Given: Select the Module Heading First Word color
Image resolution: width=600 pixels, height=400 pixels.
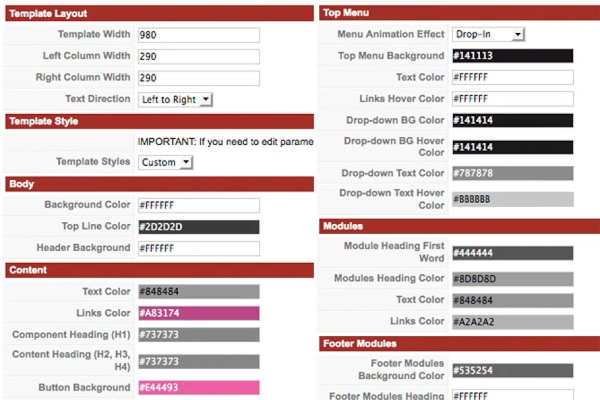Looking at the screenshot, I should 512,253.
